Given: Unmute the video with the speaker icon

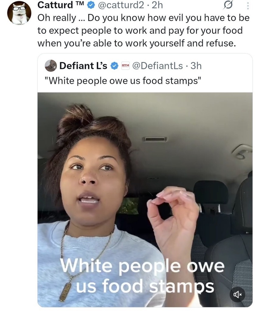Looking at the screenshot, I should pos(237,295).
